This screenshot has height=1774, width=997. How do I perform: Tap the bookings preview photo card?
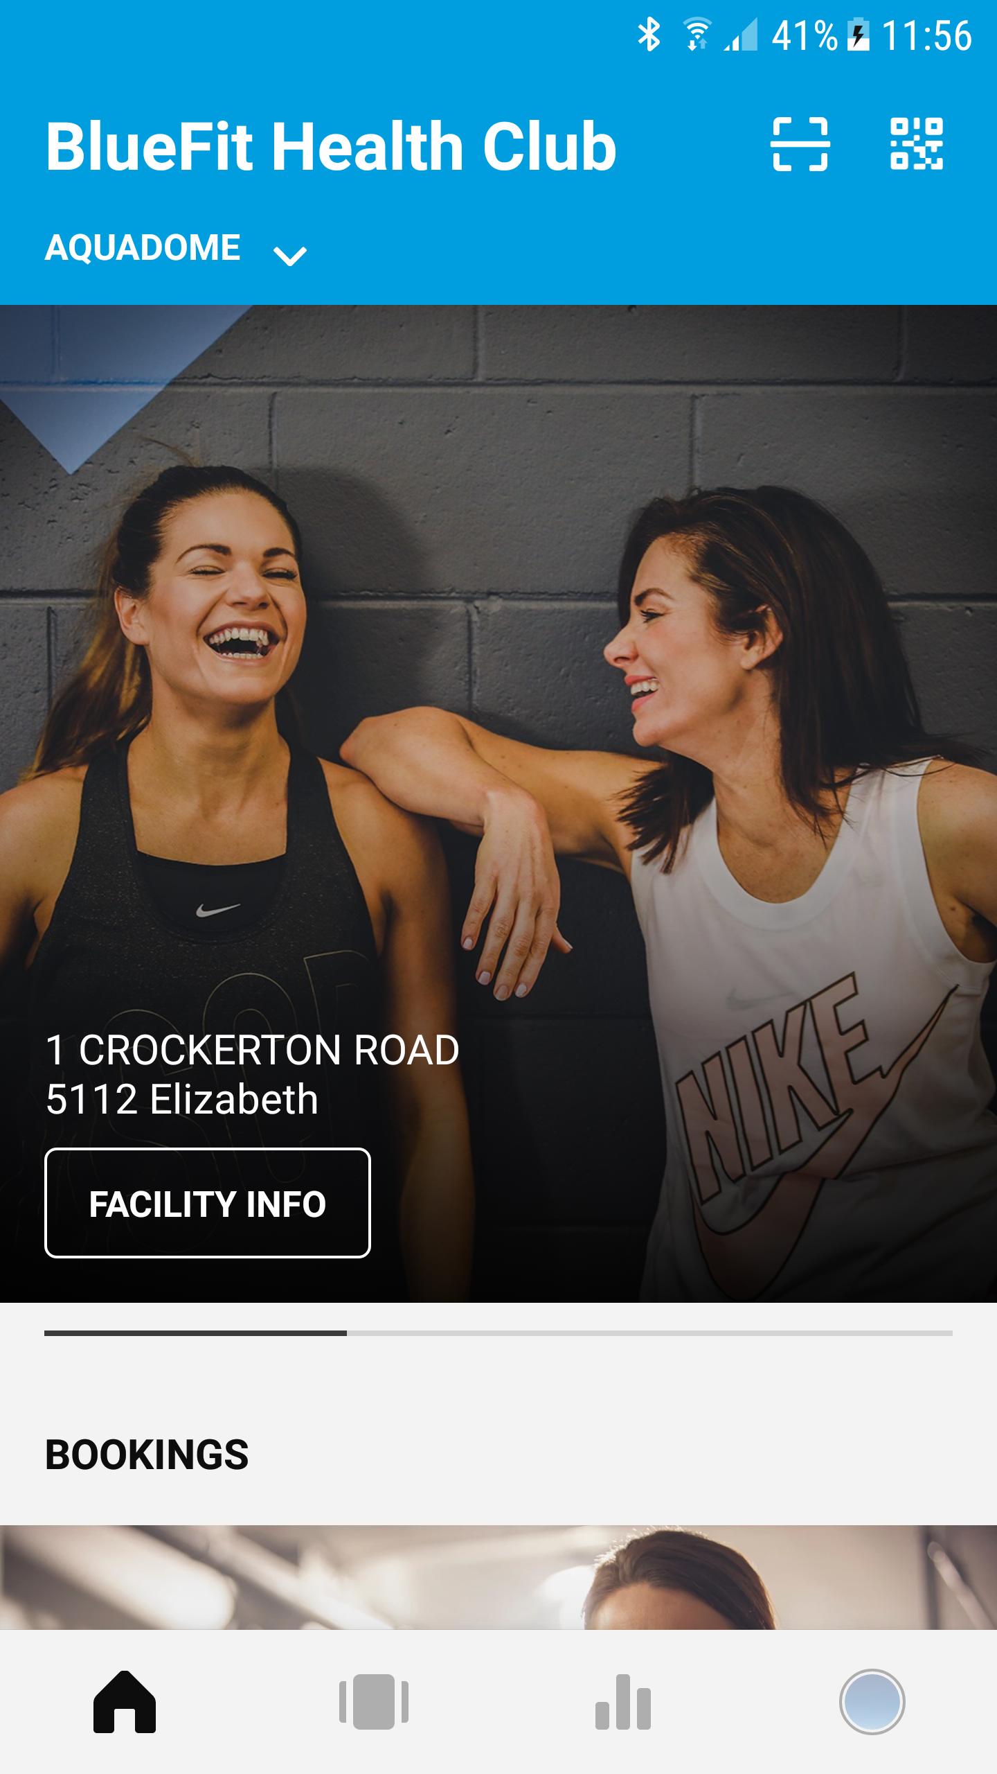tap(498, 1577)
